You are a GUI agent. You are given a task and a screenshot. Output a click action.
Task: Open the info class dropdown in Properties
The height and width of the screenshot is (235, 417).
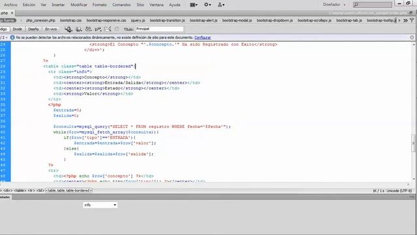[x=100, y=205]
